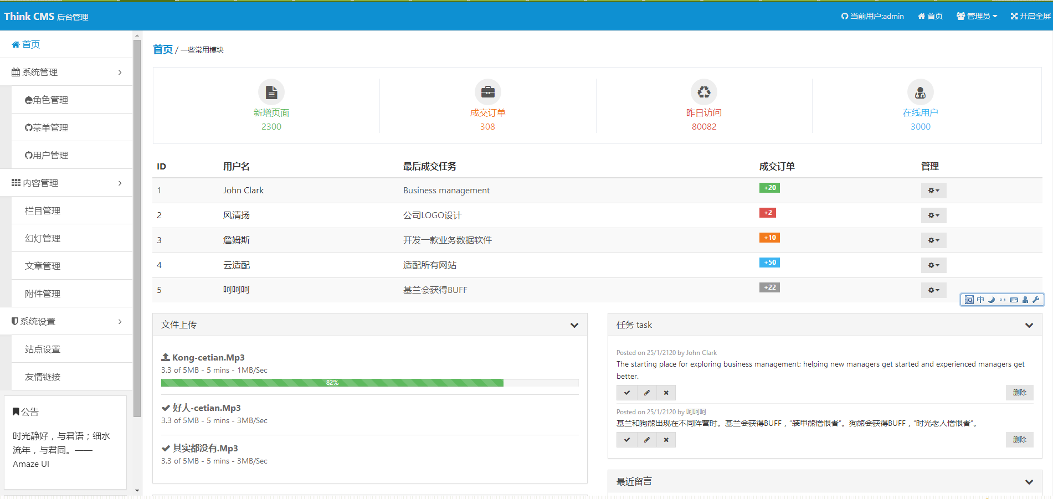1053x499 pixels.
Task: Click the edit pencil on 呵呵呵's task
Action: click(646, 440)
